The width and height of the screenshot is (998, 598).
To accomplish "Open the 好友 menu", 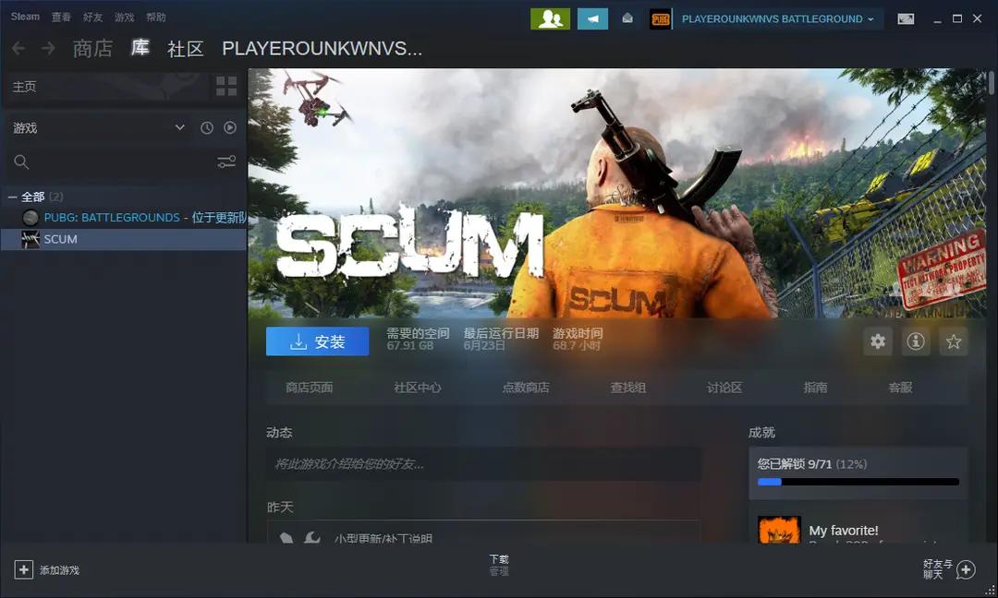I will [93, 18].
